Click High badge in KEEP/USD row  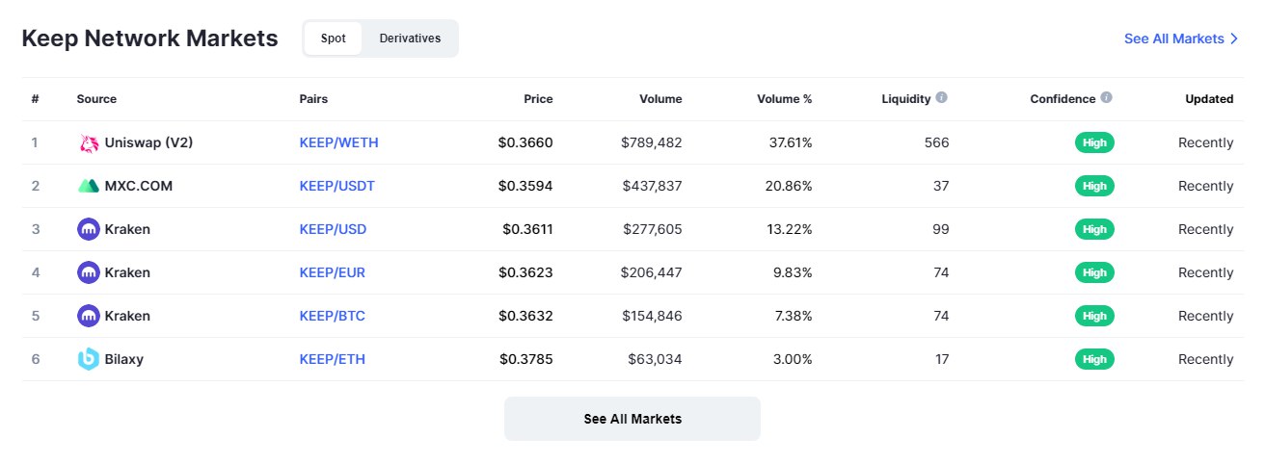(1094, 229)
